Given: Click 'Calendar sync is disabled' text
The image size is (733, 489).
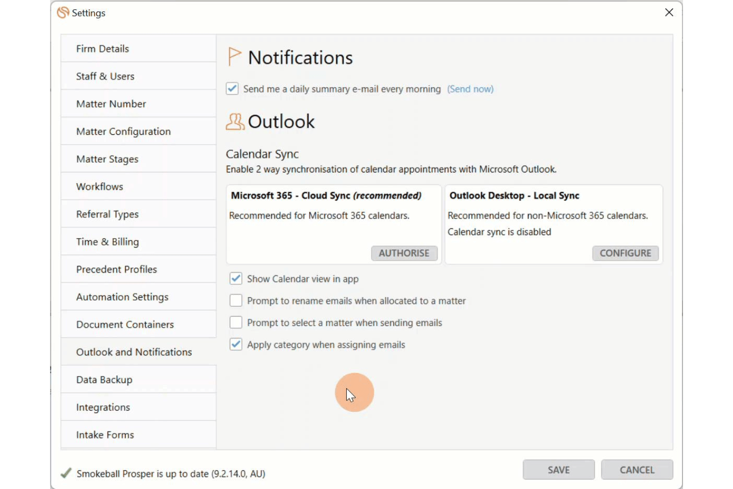Looking at the screenshot, I should coord(499,232).
